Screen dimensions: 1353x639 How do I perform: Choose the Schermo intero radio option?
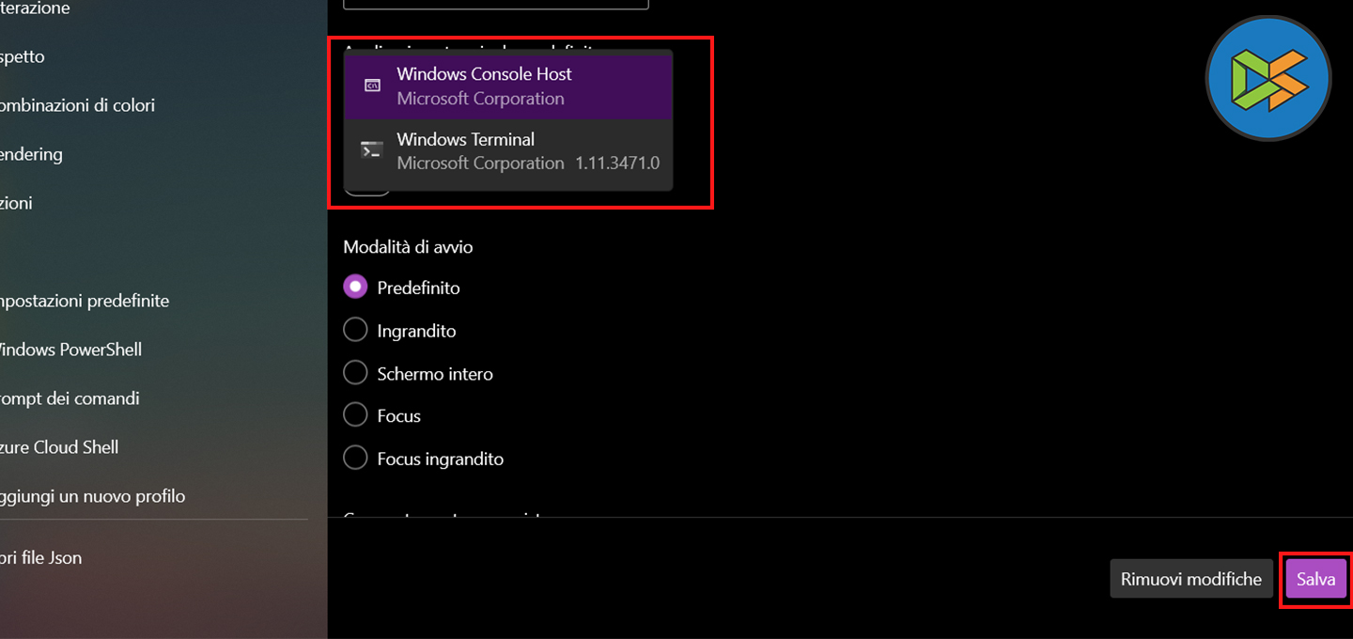click(x=355, y=373)
